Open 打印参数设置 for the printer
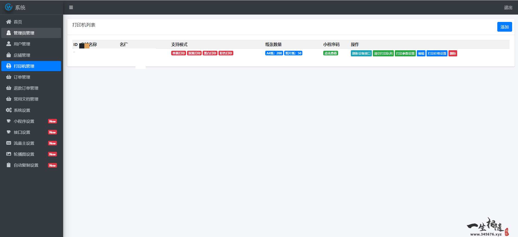The image size is (518, 237). [405, 53]
